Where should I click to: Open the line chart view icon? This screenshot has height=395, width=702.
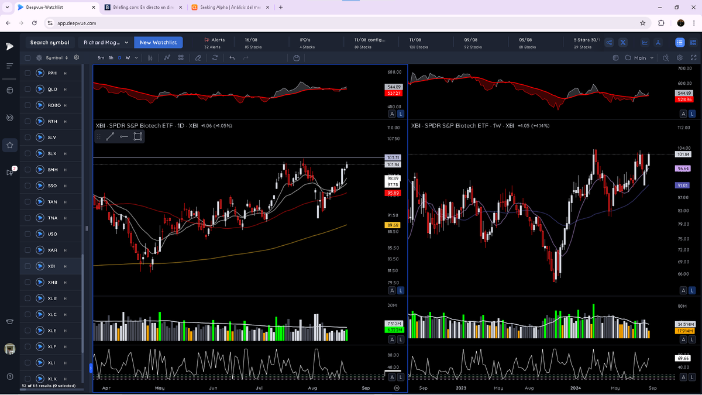[x=645, y=43]
